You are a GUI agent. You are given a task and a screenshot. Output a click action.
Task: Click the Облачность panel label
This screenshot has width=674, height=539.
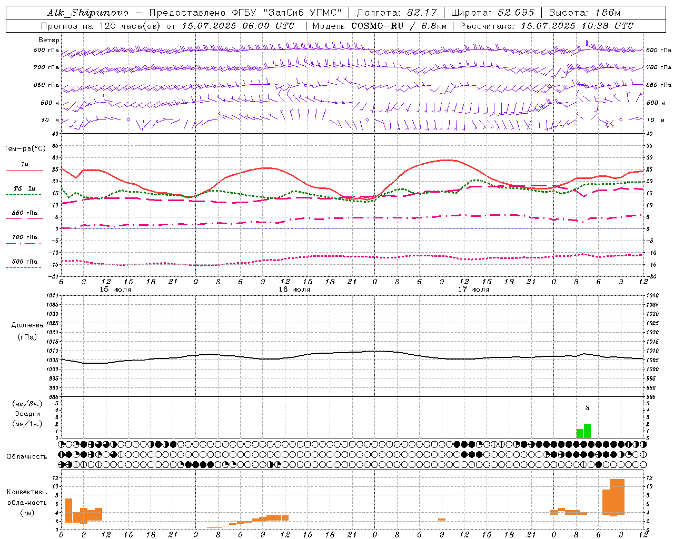click(x=27, y=456)
